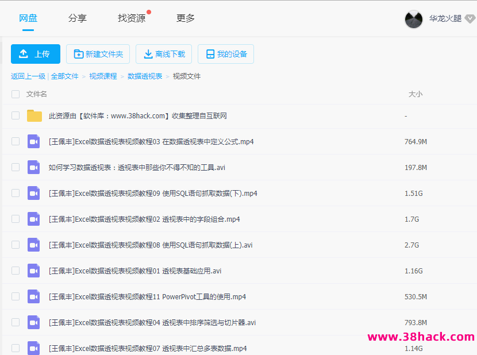Image resolution: width=477 pixels, height=355 pixels.
Task: Click video icon of 视频教程01 file
Action: (x=34, y=271)
